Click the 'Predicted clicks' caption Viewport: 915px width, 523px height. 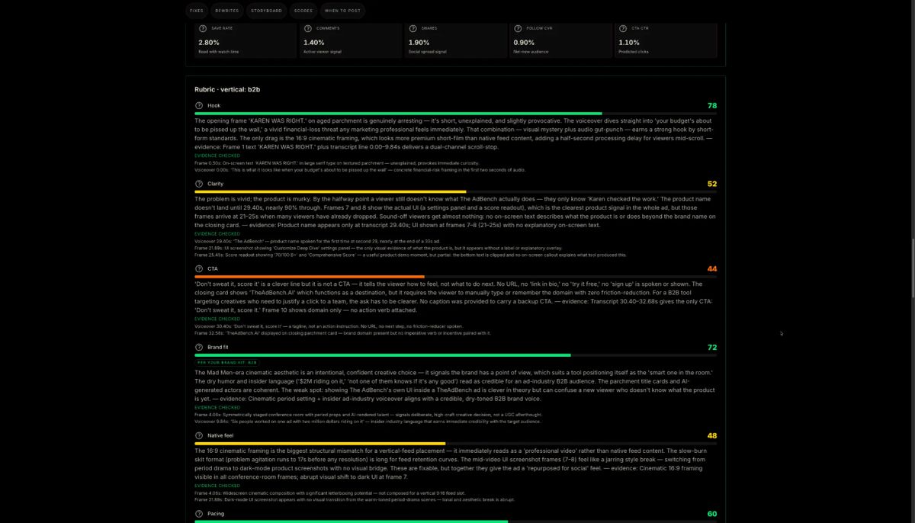(634, 52)
